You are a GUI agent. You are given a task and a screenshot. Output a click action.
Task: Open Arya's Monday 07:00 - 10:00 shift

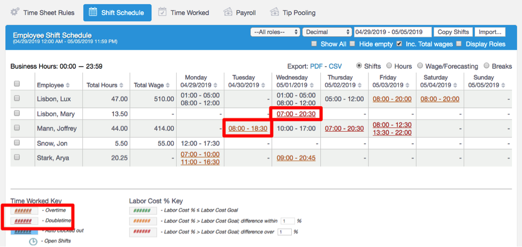(x=200, y=154)
